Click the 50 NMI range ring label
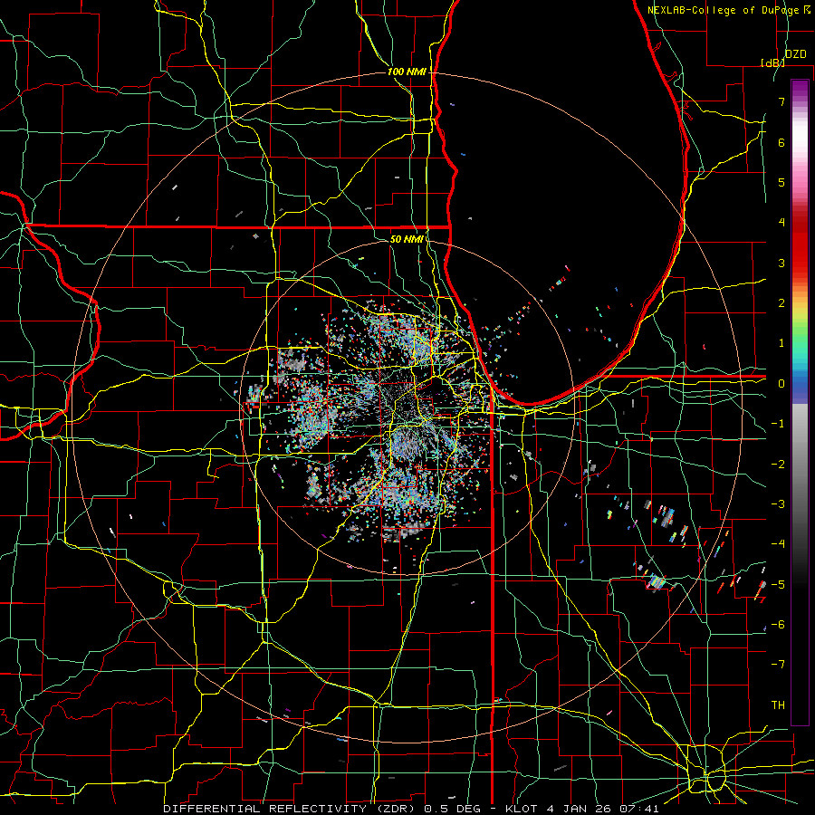 coord(407,239)
